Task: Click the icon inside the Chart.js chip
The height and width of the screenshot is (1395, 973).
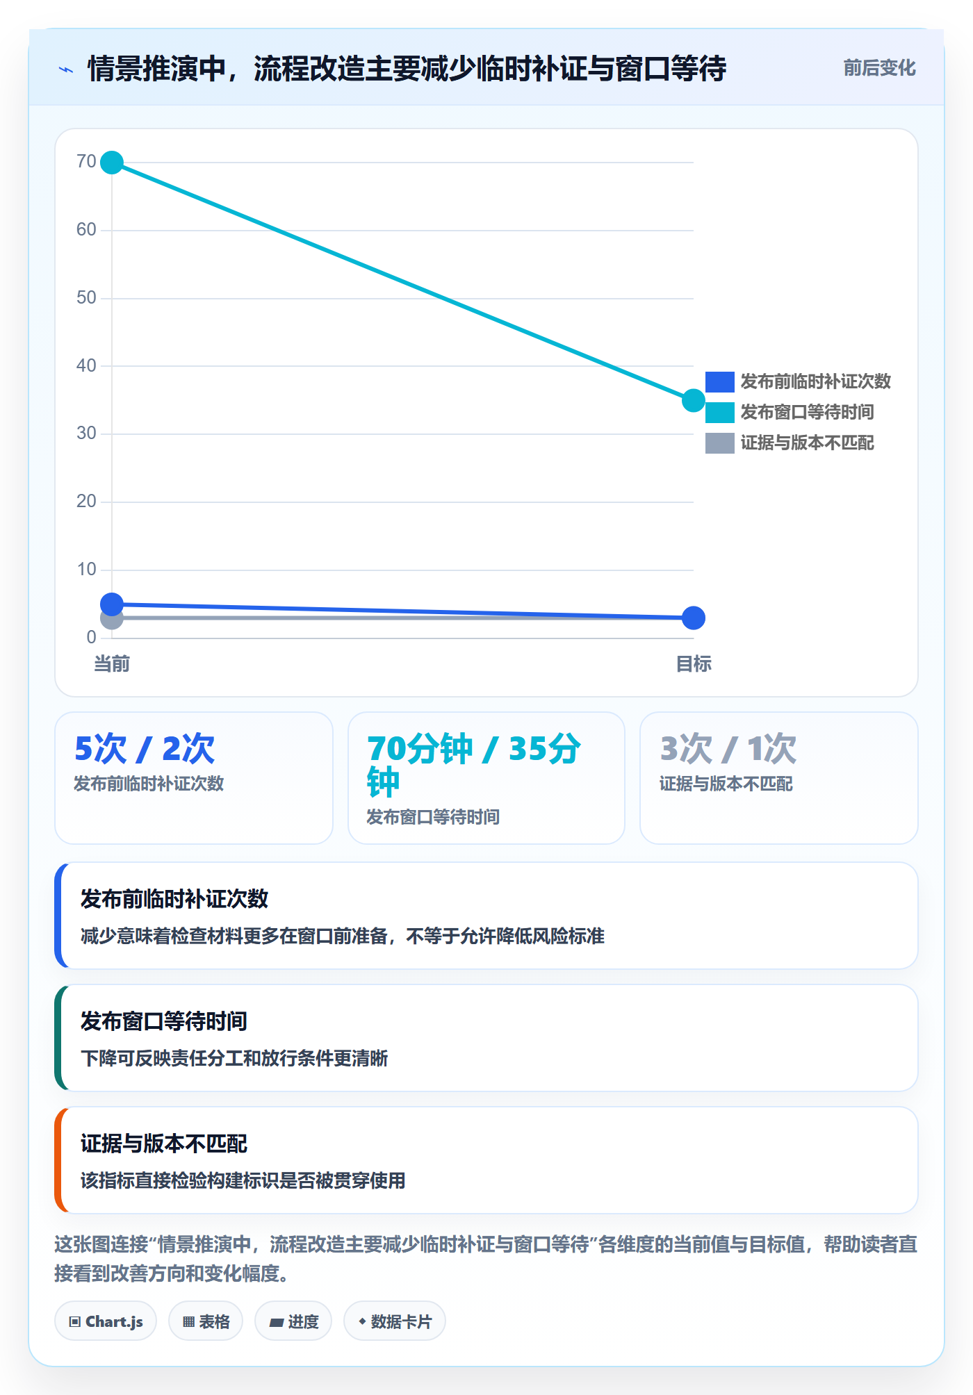Action: pyautogui.click(x=75, y=1321)
